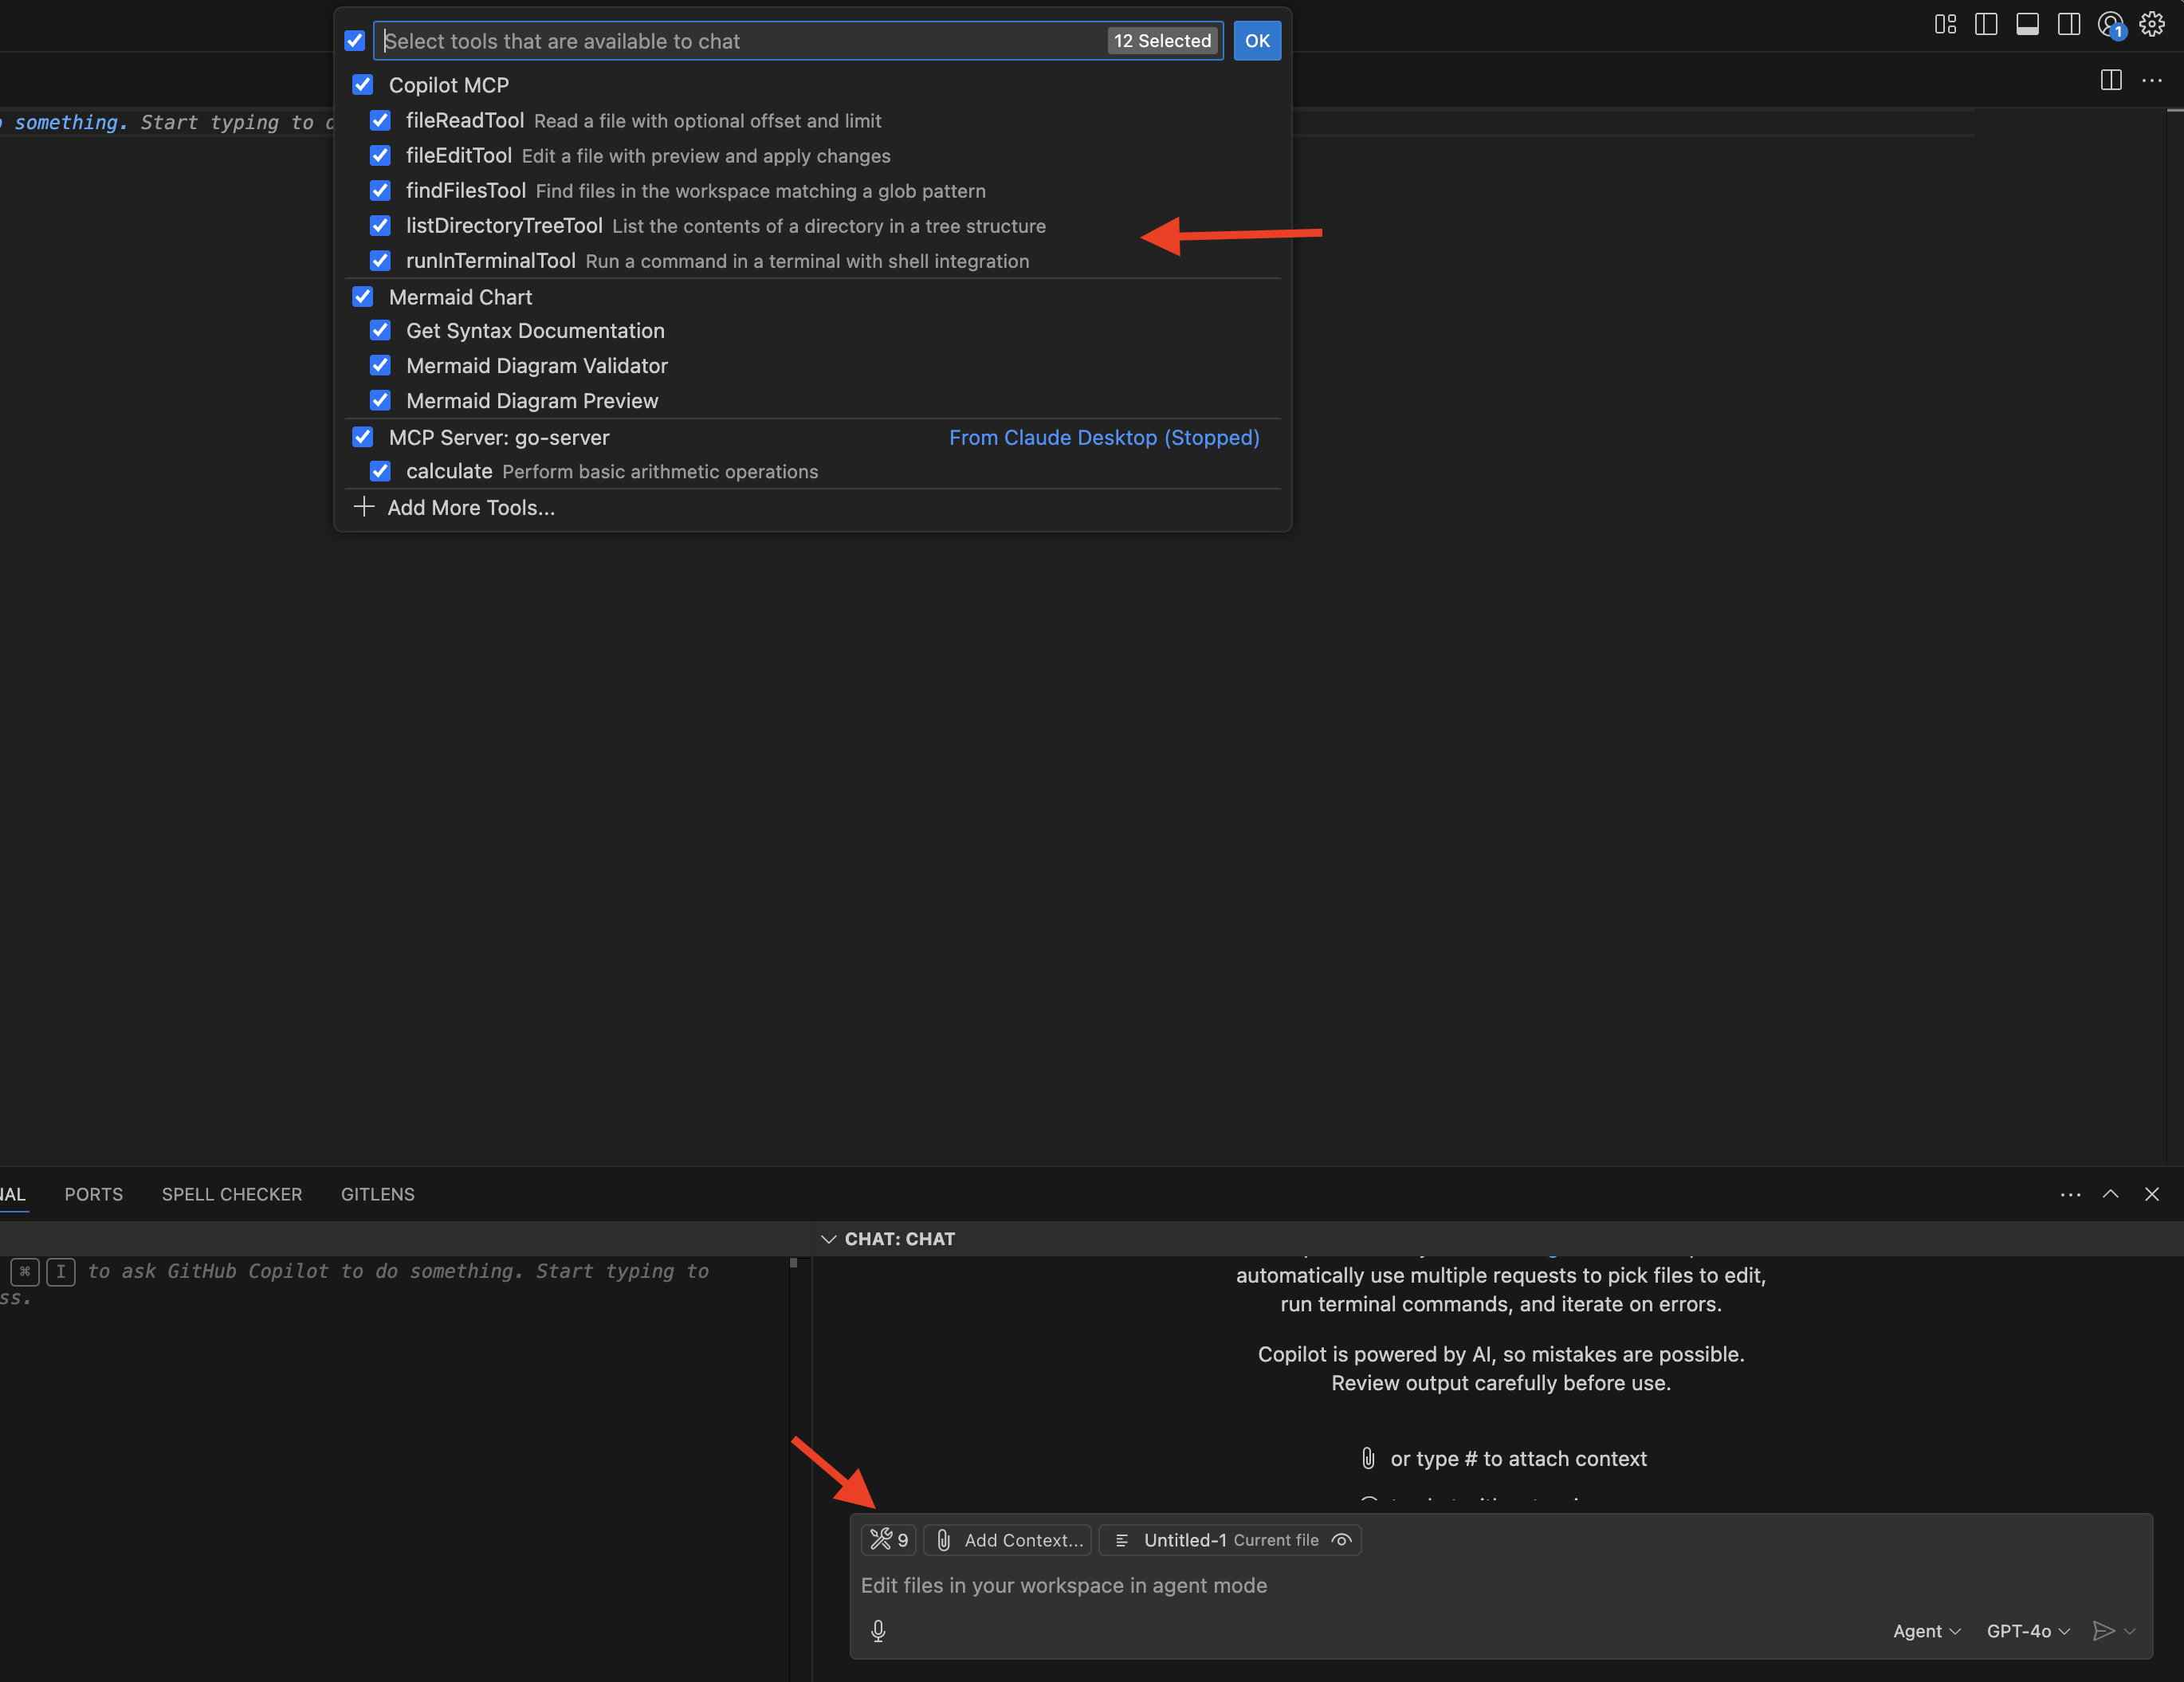This screenshot has height=1682, width=2184.
Task: Click the paperclip icon above attach context
Action: tap(1368, 1458)
